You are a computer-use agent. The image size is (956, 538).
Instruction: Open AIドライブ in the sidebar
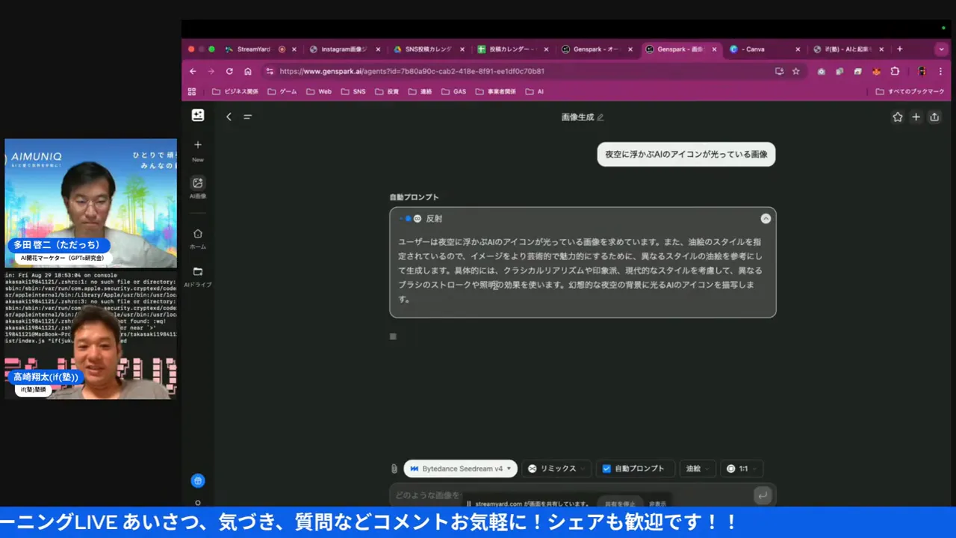click(x=198, y=272)
